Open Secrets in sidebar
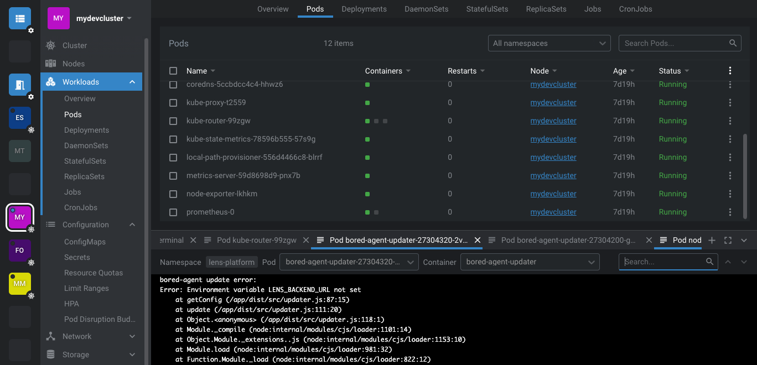The width and height of the screenshot is (757, 365). 77,257
